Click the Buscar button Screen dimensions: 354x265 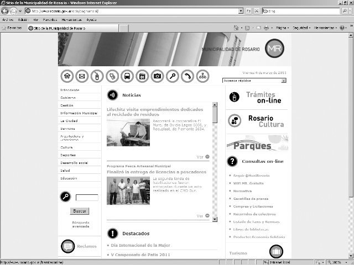tap(80, 211)
